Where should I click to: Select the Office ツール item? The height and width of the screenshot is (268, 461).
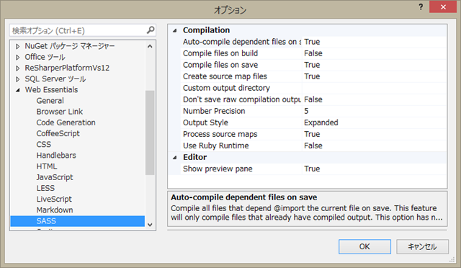click(x=45, y=57)
